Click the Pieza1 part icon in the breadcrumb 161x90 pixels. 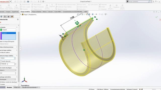pos(23,14)
